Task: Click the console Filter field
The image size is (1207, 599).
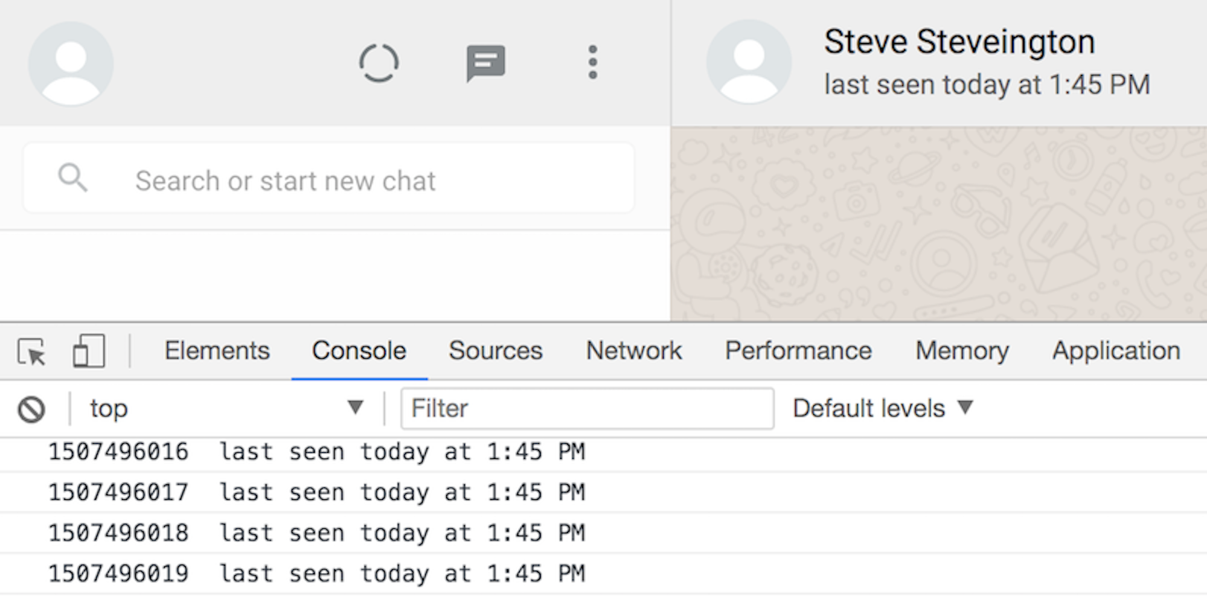Action: pyautogui.click(x=587, y=409)
